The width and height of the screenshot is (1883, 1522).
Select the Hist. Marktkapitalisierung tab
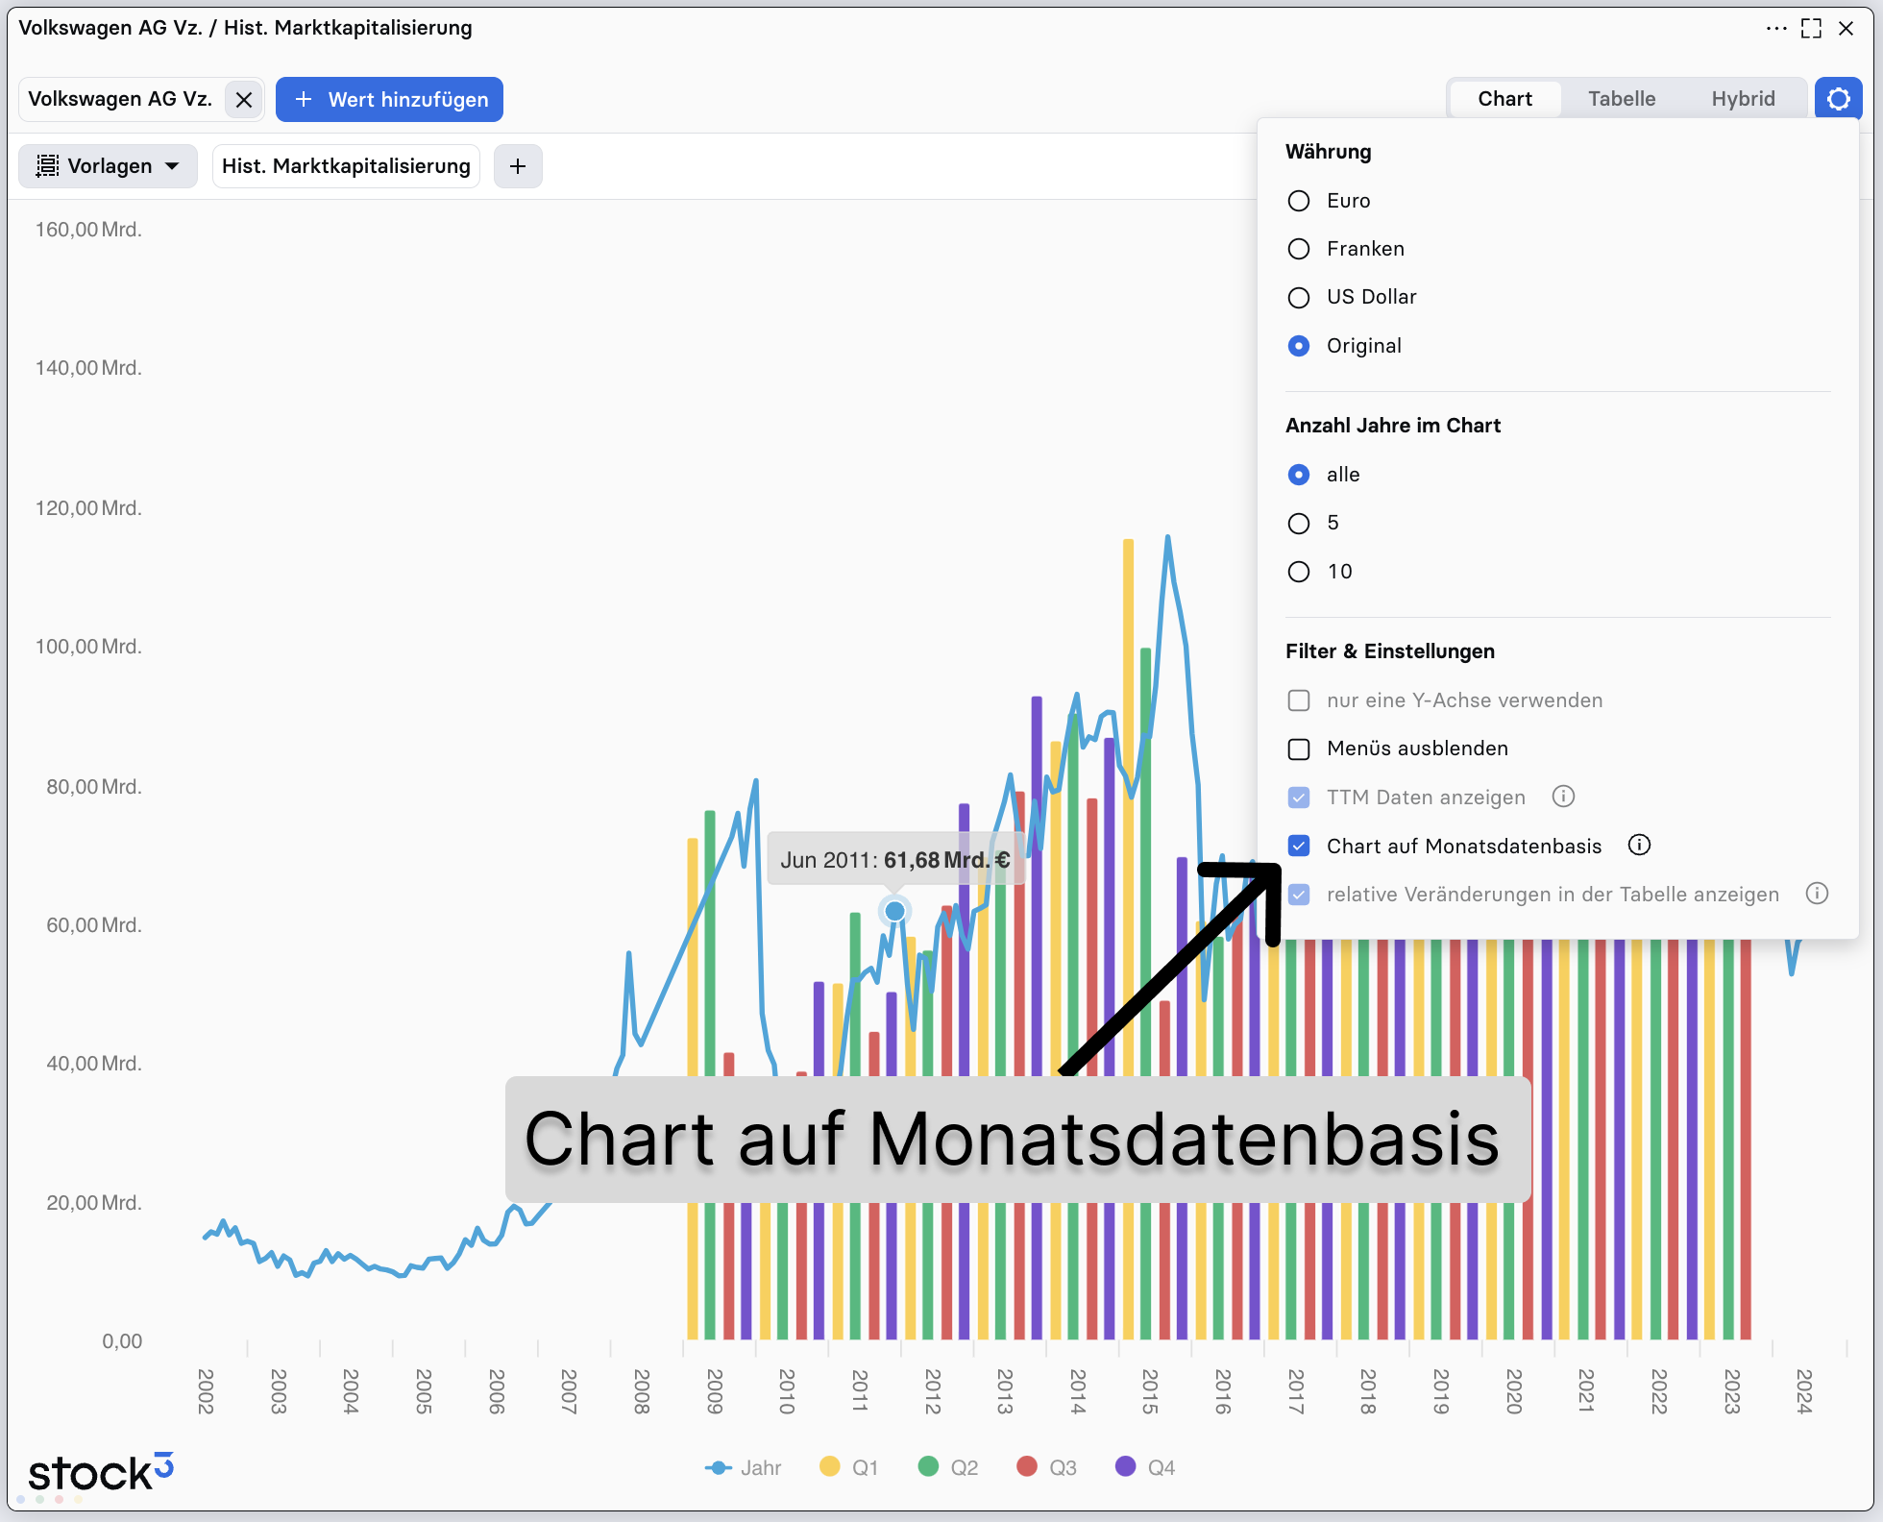[x=346, y=166]
